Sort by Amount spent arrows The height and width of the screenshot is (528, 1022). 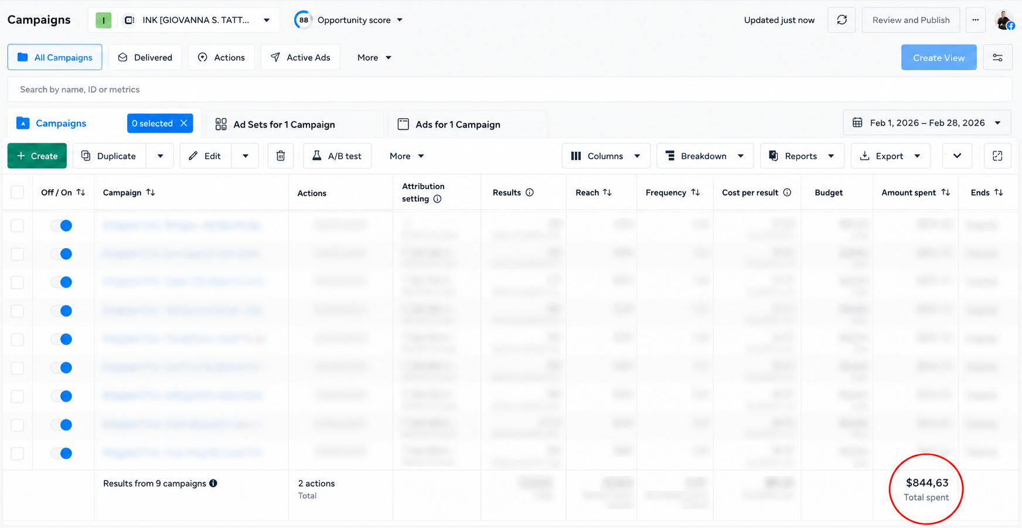point(945,193)
